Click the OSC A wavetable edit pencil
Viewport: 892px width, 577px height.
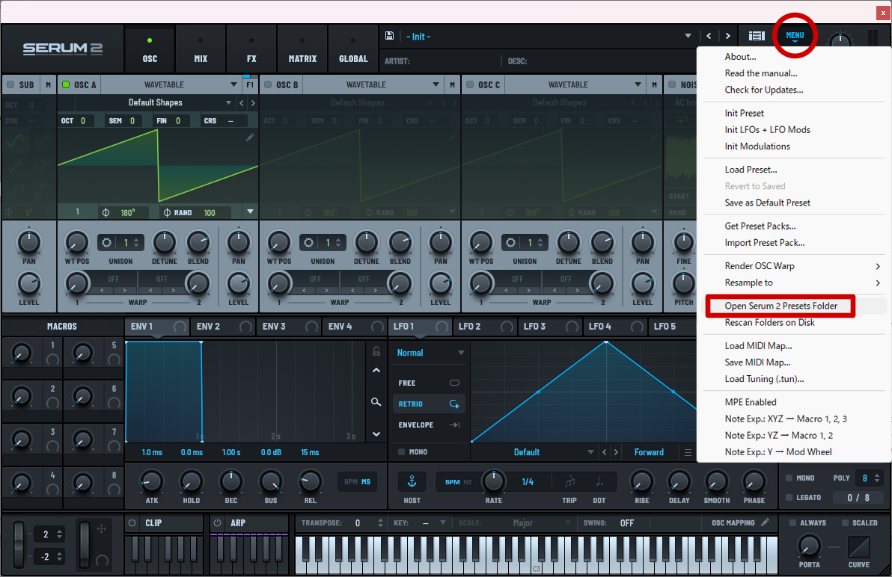250,138
